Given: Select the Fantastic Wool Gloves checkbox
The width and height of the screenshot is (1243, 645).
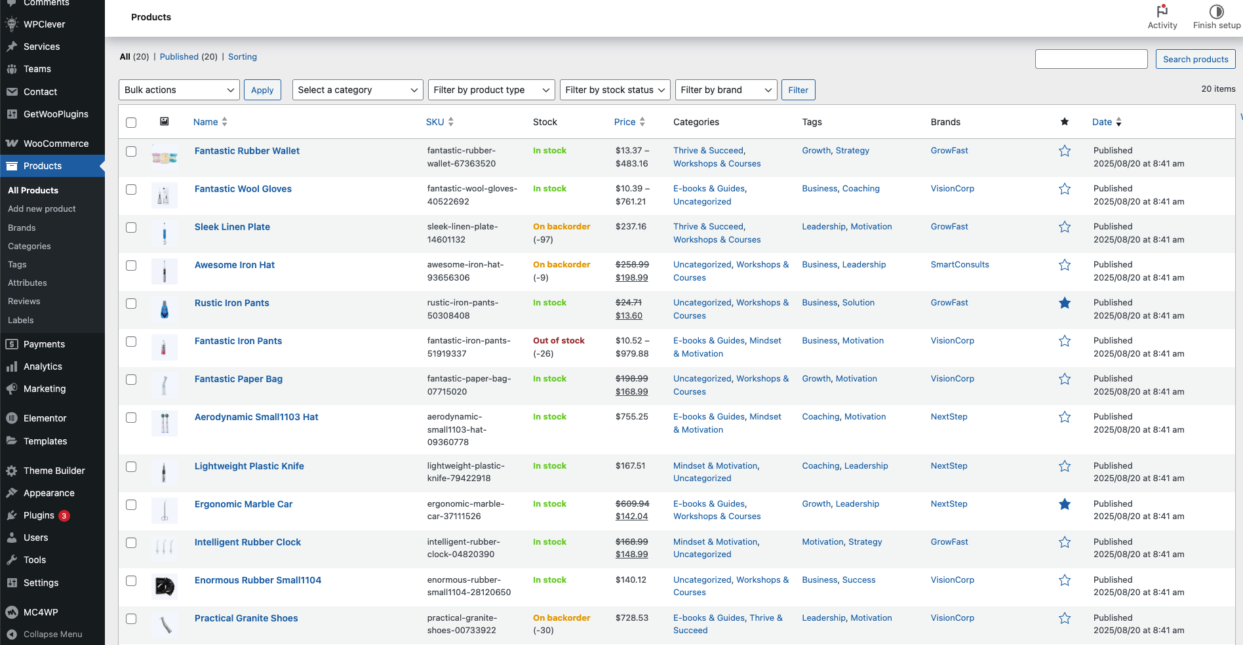Looking at the screenshot, I should (131, 189).
